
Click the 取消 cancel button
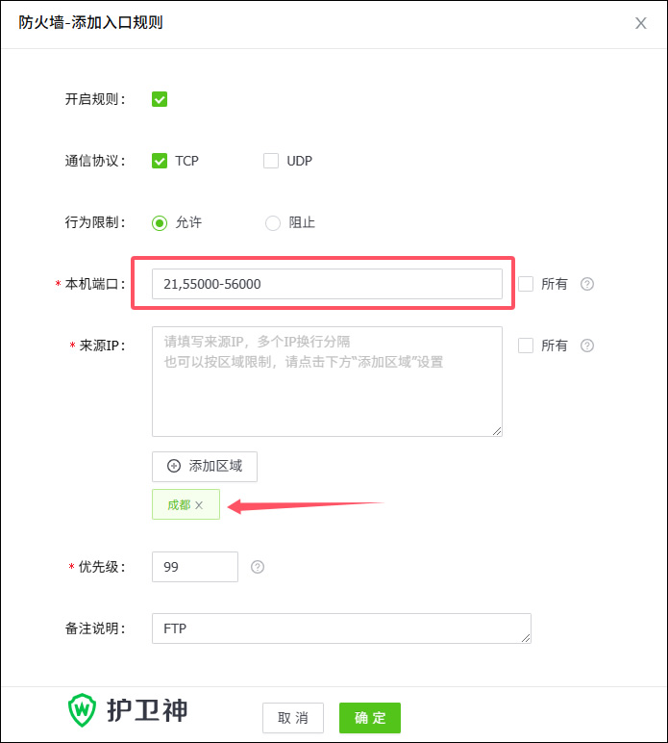[293, 718]
